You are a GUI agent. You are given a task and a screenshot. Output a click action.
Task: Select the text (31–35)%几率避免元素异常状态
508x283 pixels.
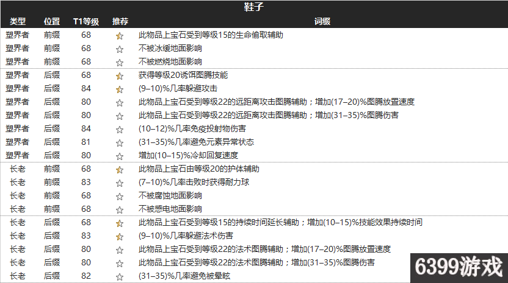point(196,142)
